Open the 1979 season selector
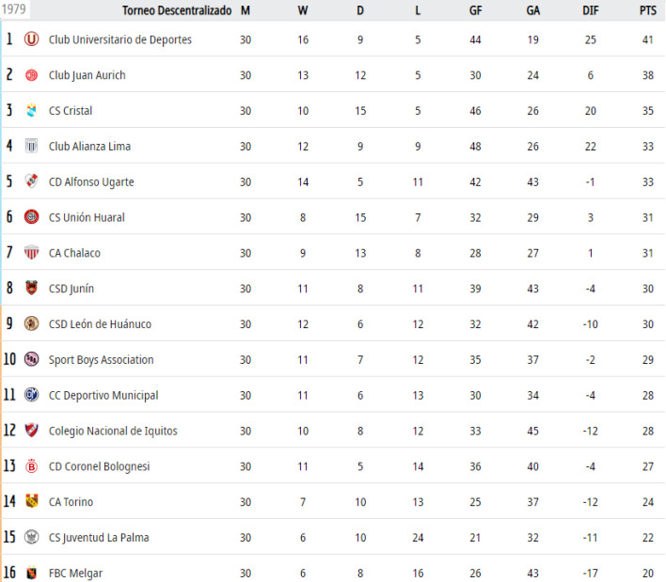Screen dimensions: 666x582 [14, 8]
